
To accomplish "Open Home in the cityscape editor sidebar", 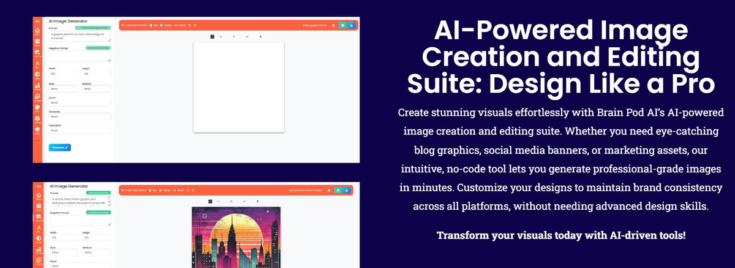I will (x=39, y=196).
